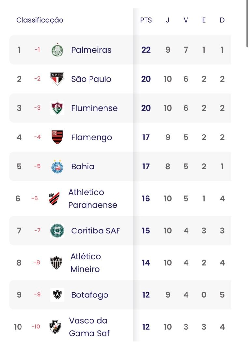Screen dimensions: 250x350
Task: Click the Vasco da Gama crest
Action: click(55, 327)
